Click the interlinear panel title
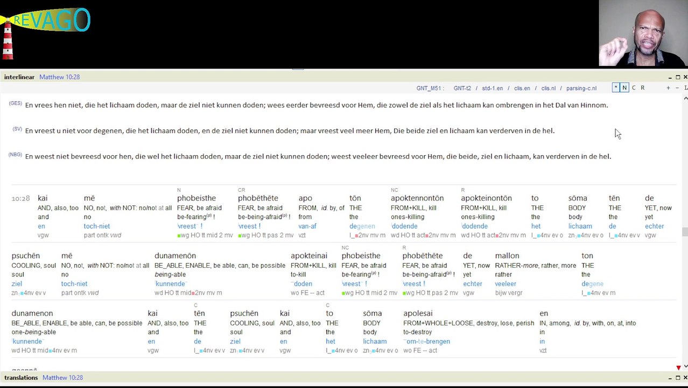Image resolution: width=688 pixels, height=388 pixels. click(x=19, y=77)
